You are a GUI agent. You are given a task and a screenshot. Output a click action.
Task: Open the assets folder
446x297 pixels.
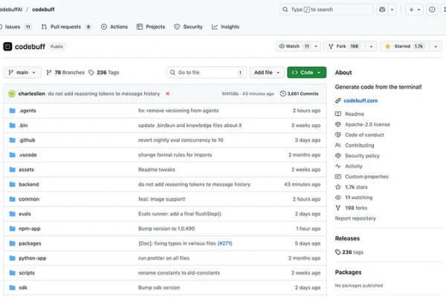[26, 170]
